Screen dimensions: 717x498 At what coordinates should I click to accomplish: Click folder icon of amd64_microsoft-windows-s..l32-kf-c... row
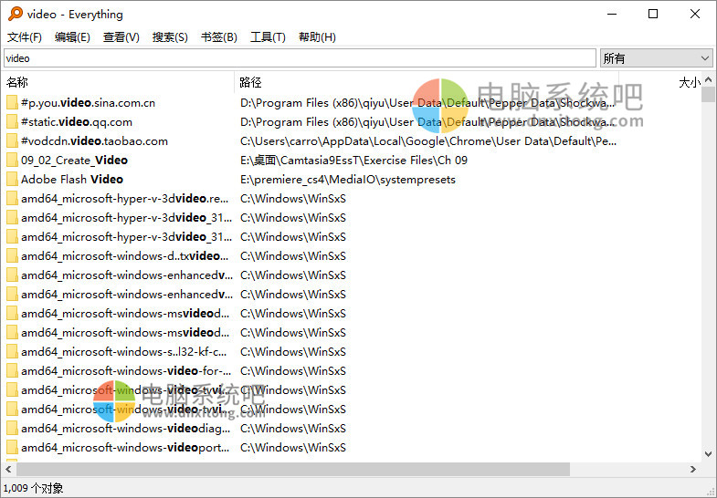pyautogui.click(x=12, y=352)
